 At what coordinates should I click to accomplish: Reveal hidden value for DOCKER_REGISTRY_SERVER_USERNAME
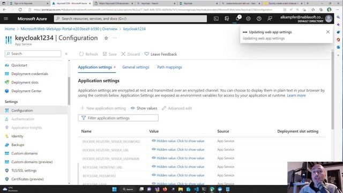pyautogui.click(x=178, y=158)
